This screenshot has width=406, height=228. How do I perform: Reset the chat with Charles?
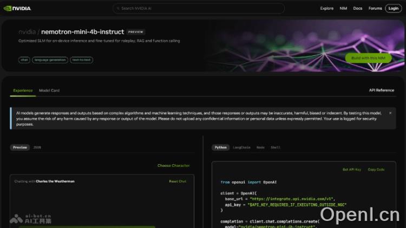pos(177,181)
